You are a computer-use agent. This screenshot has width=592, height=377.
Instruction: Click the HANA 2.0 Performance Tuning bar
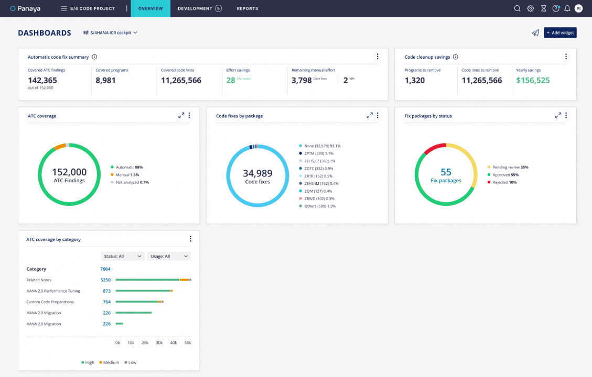point(144,291)
